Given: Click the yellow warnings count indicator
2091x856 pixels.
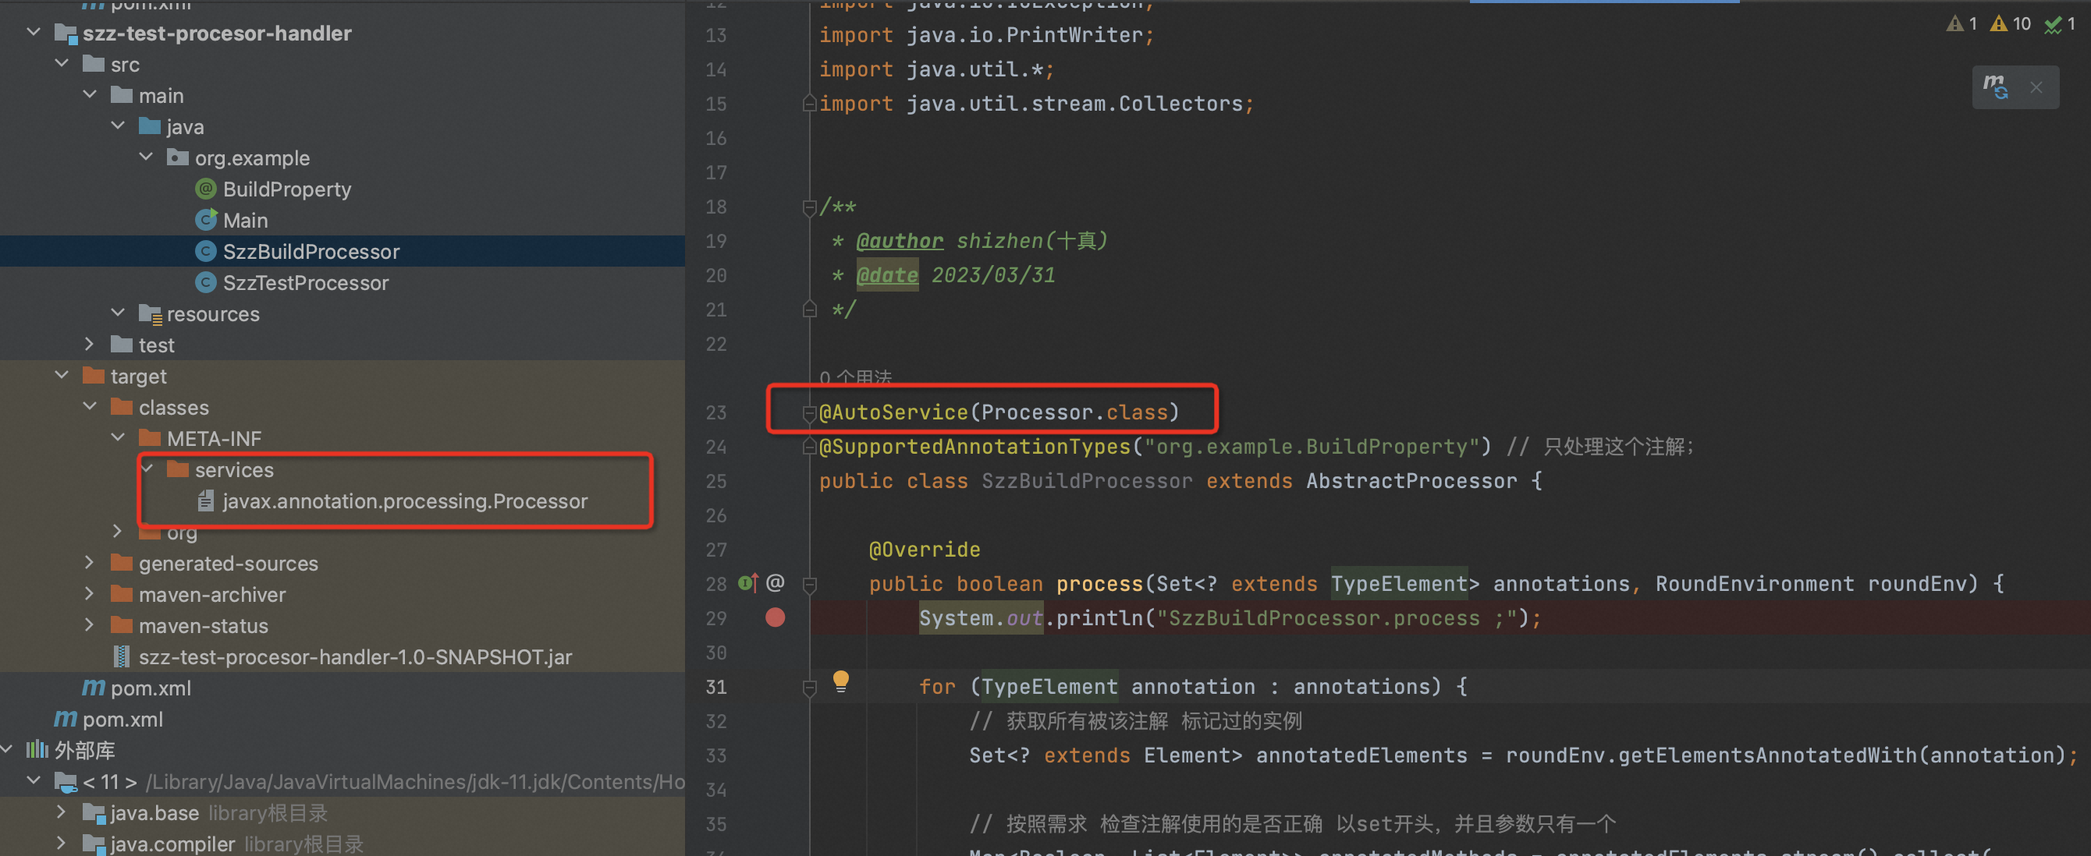Looking at the screenshot, I should point(2010,23).
